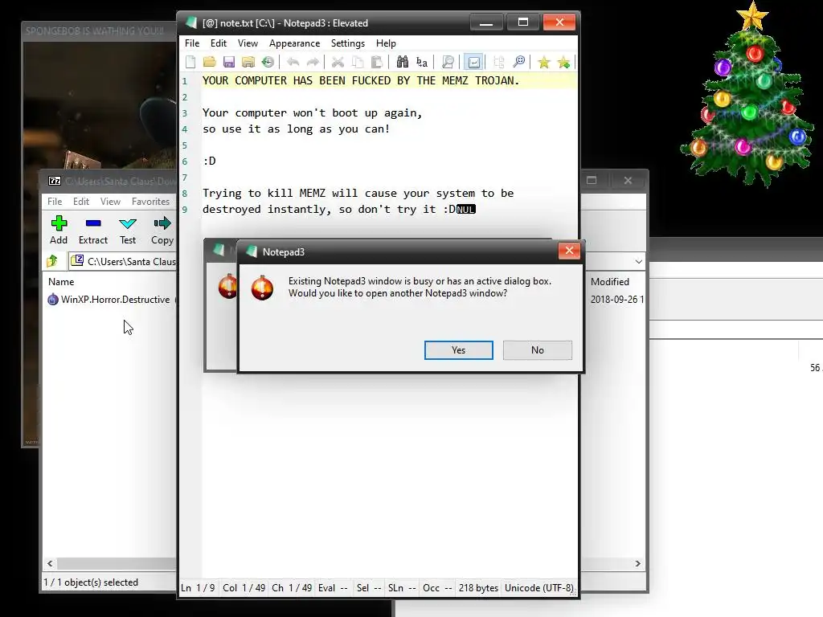The width and height of the screenshot is (823, 617).
Task: Click the Extract button in 7-Zip
Action: point(93,230)
